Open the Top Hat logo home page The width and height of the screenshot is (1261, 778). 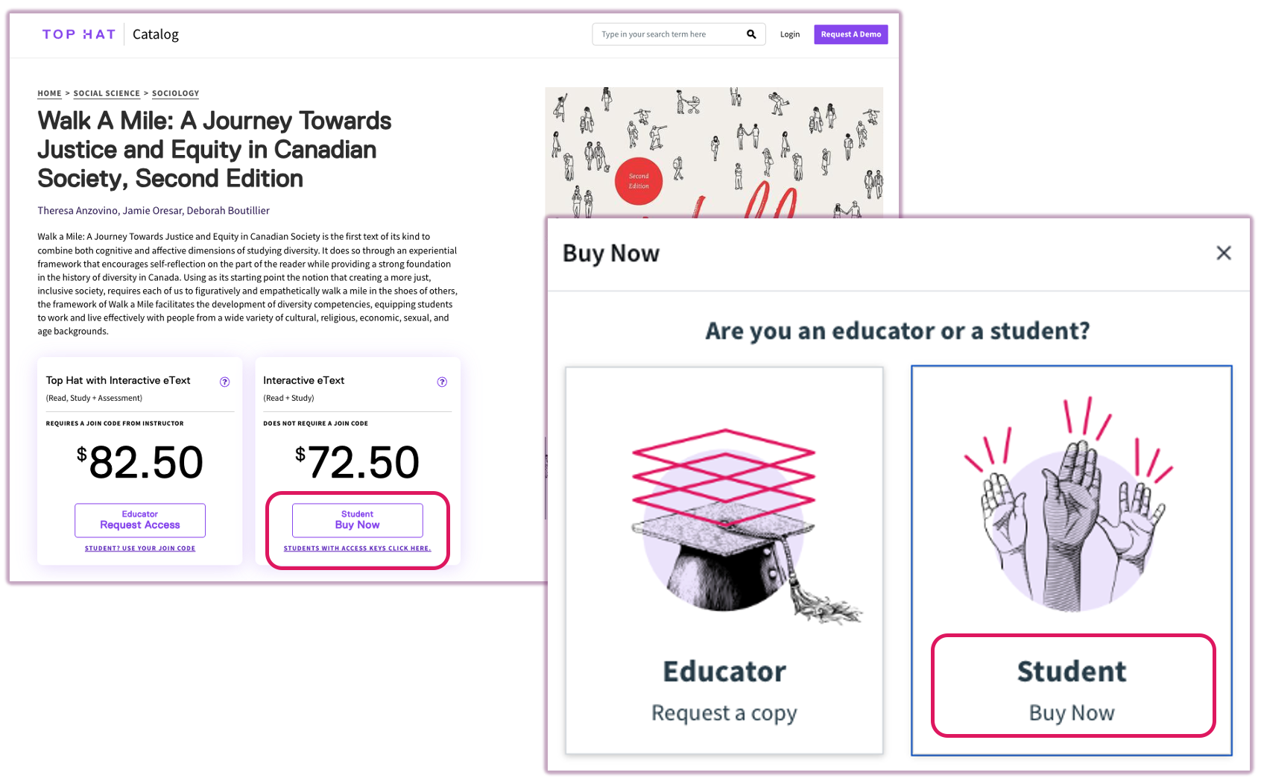click(x=78, y=34)
